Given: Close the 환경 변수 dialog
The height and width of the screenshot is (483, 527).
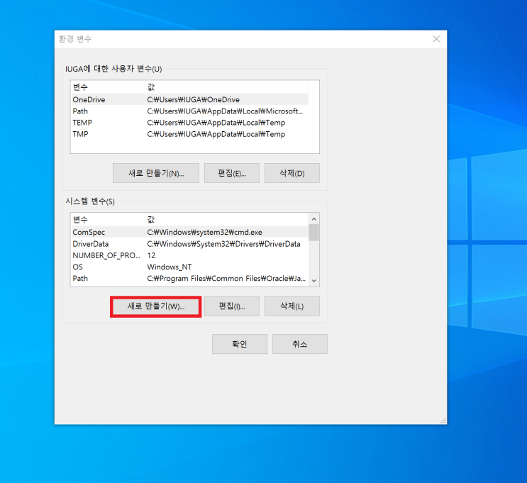Looking at the screenshot, I should tap(436, 39).
